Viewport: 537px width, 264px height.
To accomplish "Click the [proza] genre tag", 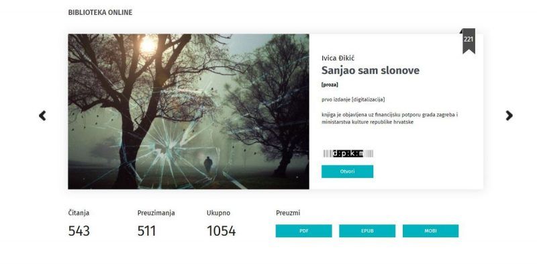I will click(x=330, y=85).
